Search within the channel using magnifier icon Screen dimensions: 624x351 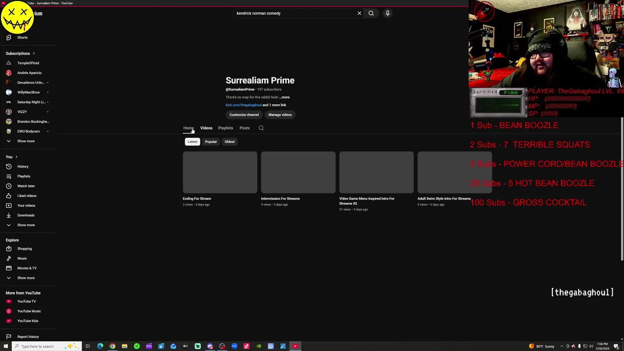(x=261, y=128)
